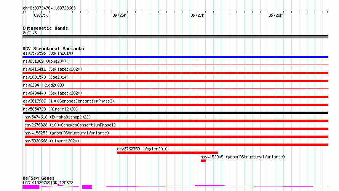
Task: Click the 8q21.3 cytogenetic band label
Action: coord(30,33)
